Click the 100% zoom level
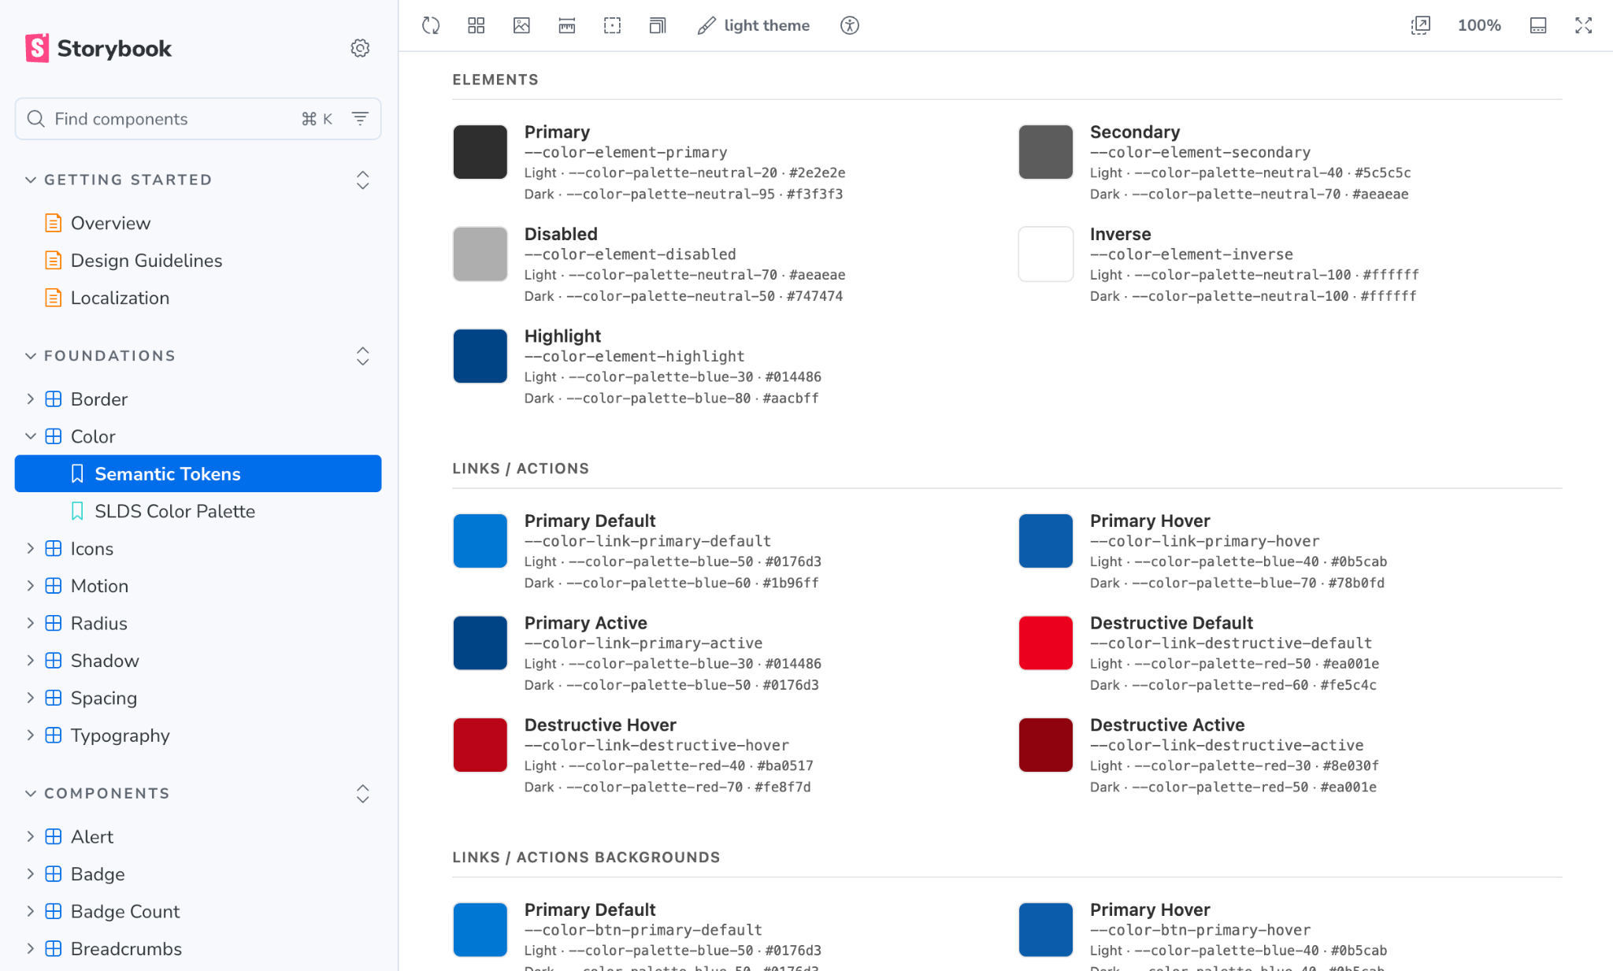The image size is (1613, 971). 1479,25
